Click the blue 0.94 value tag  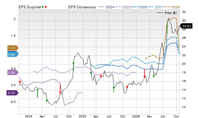click(x=13, y=54)
